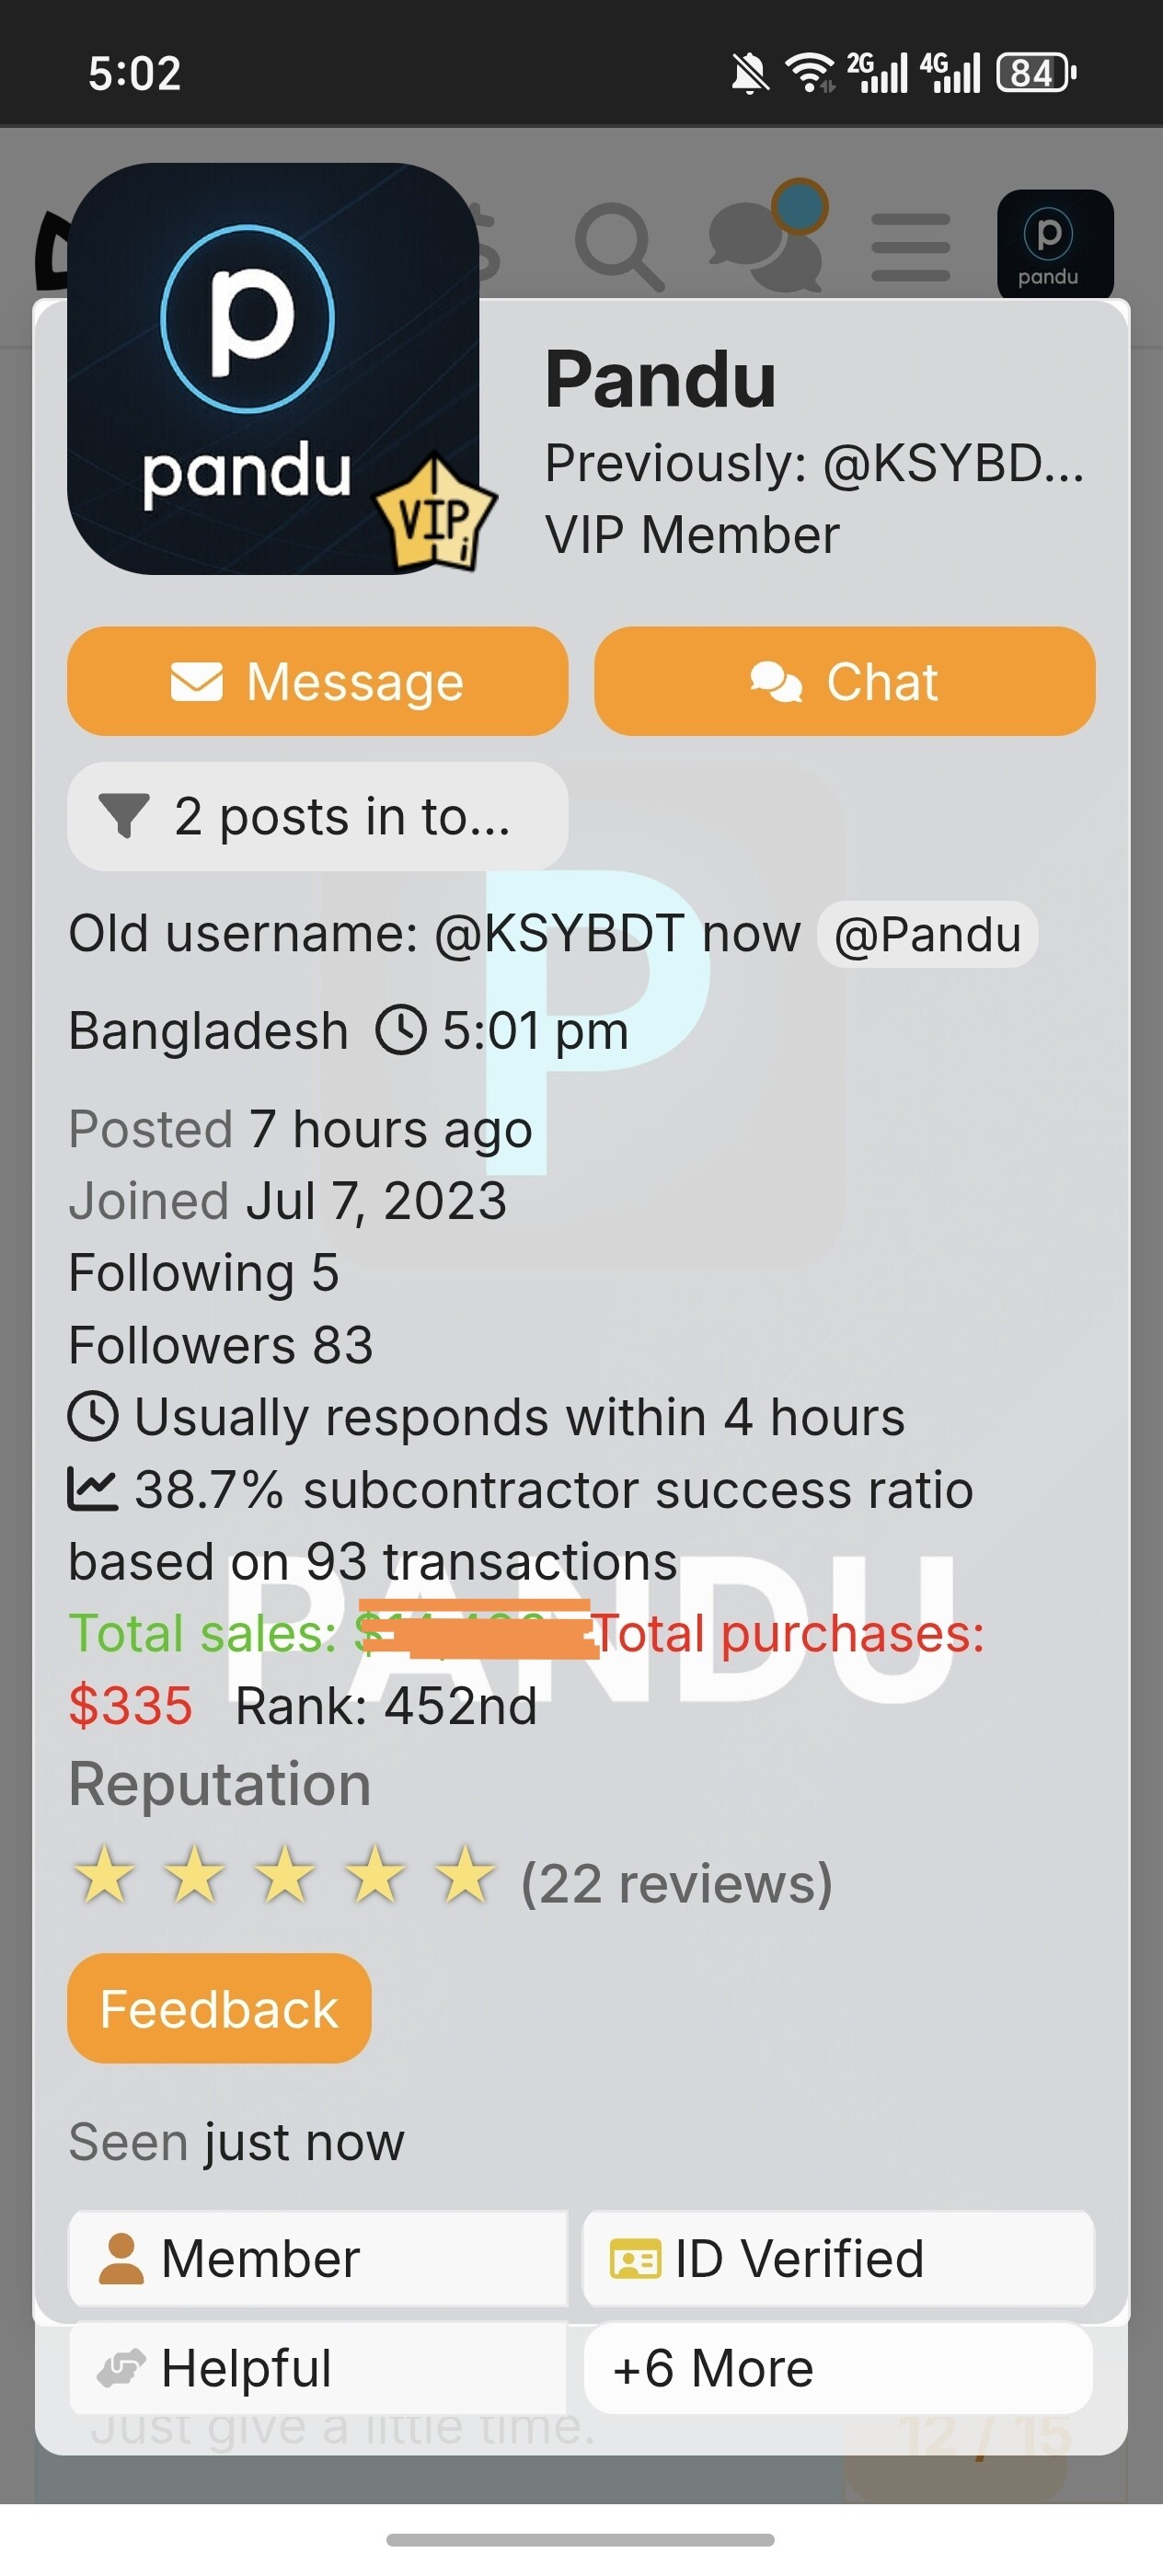Open the search magnifier icon

click(x=618, y=246)
